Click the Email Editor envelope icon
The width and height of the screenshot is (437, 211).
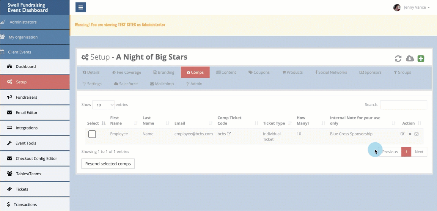click(10, 113)
